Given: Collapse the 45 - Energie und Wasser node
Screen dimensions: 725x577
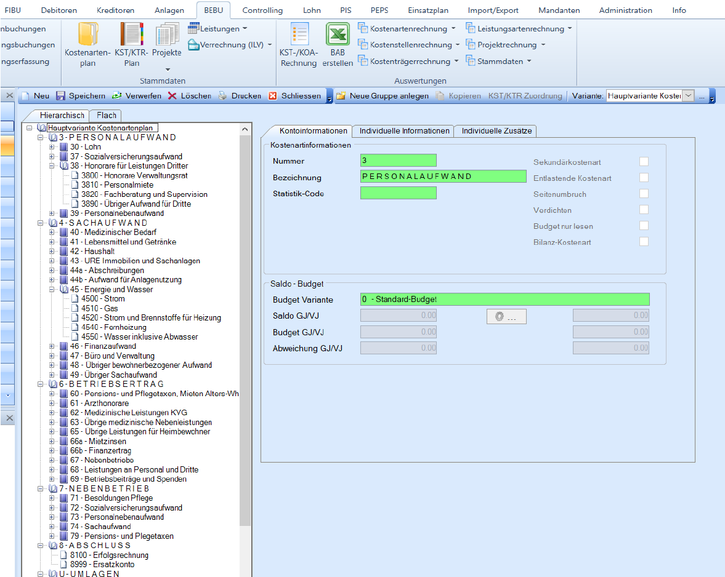Looking at the screenshot, I should coord(52,290).
